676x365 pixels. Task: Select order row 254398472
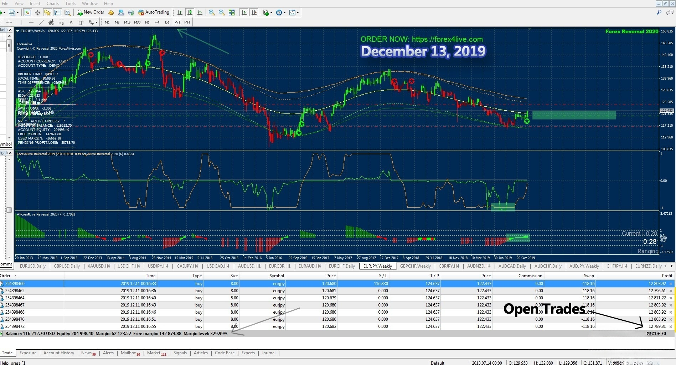[x=15, y=326]
